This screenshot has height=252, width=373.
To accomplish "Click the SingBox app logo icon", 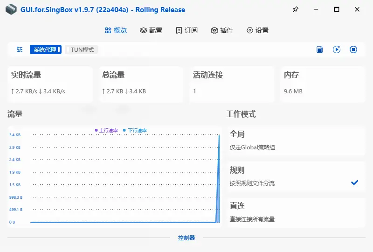I will [11, 9].
